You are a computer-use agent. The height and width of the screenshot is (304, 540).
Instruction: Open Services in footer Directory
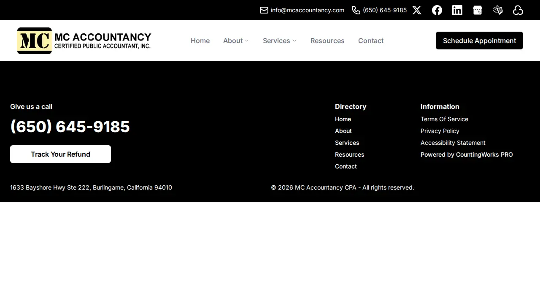pos(347,143)
